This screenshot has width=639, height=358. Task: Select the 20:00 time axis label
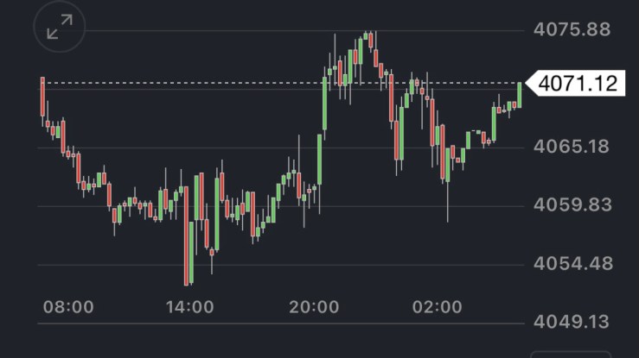314,306
